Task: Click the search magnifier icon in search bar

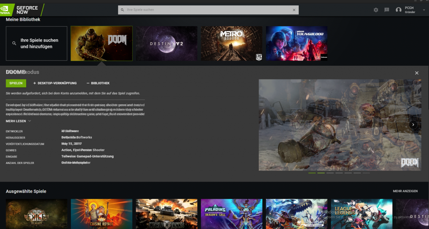Action: tap(122, 10)
